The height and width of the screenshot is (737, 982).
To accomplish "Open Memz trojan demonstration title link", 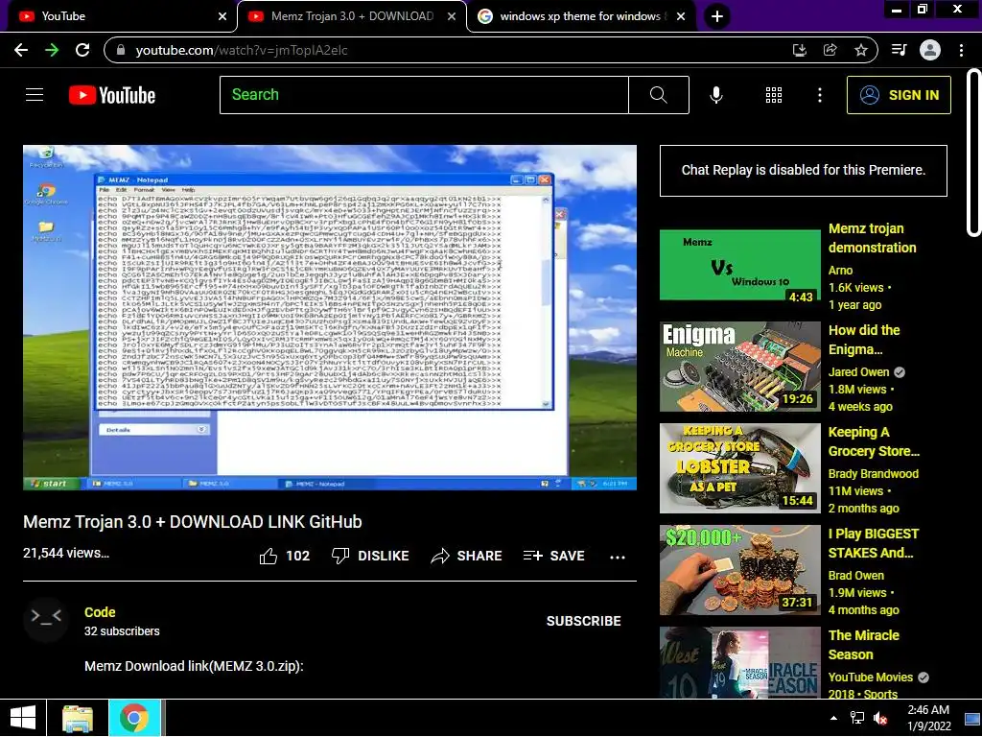I will [872, 238].
